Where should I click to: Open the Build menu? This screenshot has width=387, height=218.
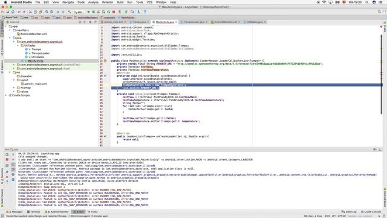(120, 2)
